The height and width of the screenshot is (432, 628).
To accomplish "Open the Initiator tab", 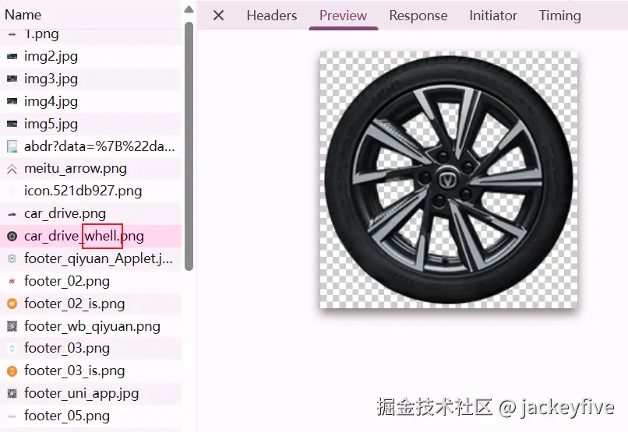I will tap(493, 16).
